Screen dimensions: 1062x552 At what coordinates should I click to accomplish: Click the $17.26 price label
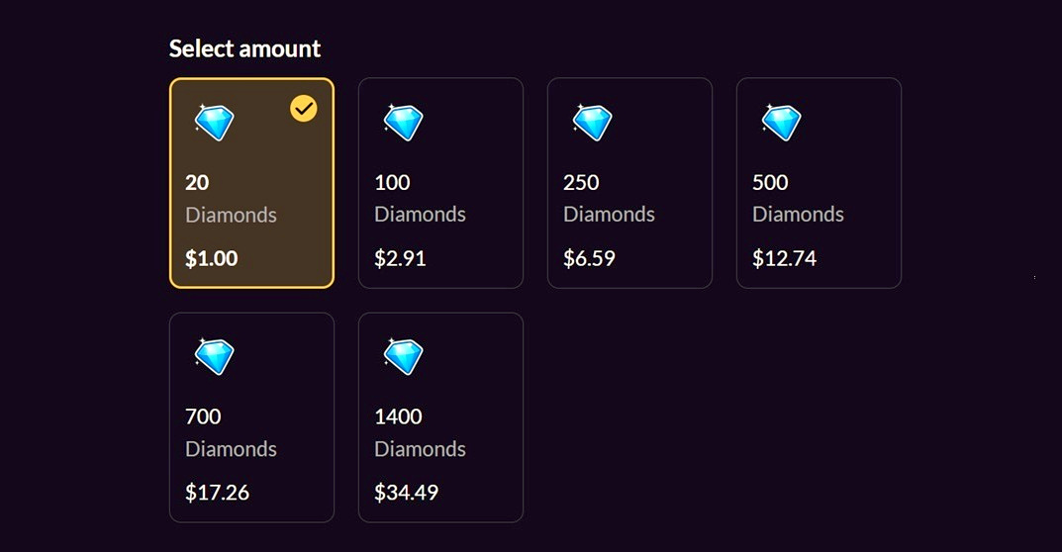[217, 493]
